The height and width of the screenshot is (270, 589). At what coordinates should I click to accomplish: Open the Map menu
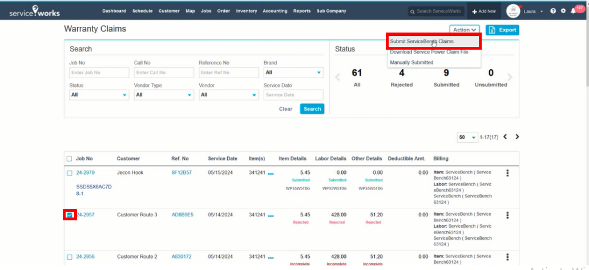coord(191,11)
